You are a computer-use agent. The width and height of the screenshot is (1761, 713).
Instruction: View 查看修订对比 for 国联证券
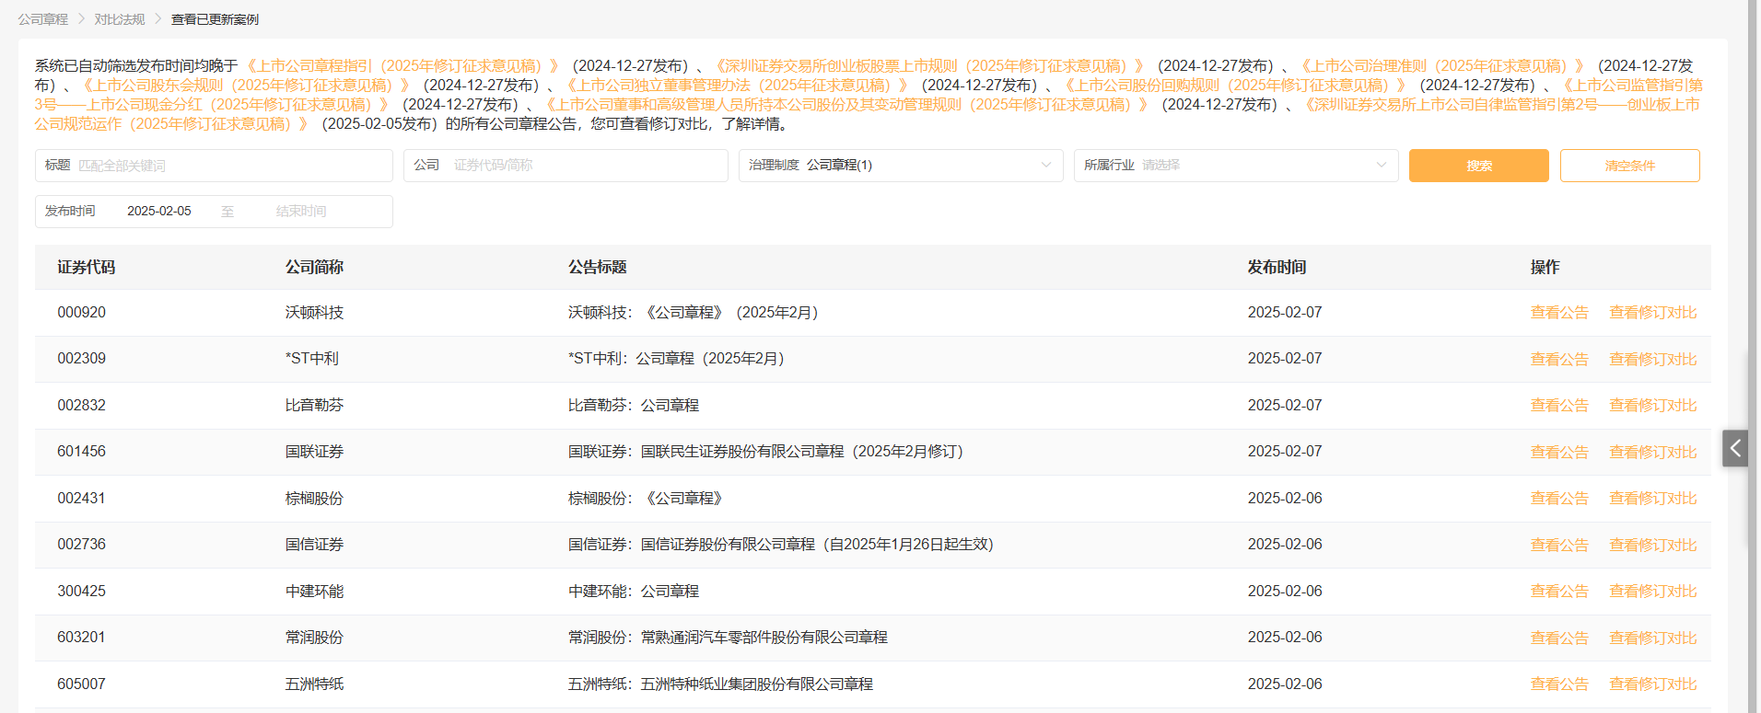1652,453
